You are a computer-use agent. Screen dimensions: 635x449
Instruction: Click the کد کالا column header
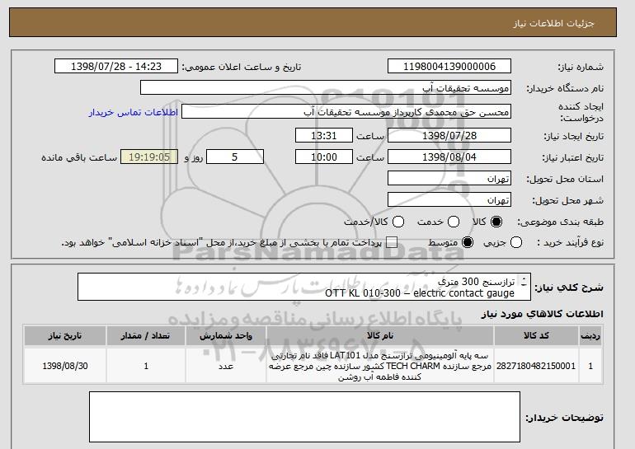(x=536, y=336)
